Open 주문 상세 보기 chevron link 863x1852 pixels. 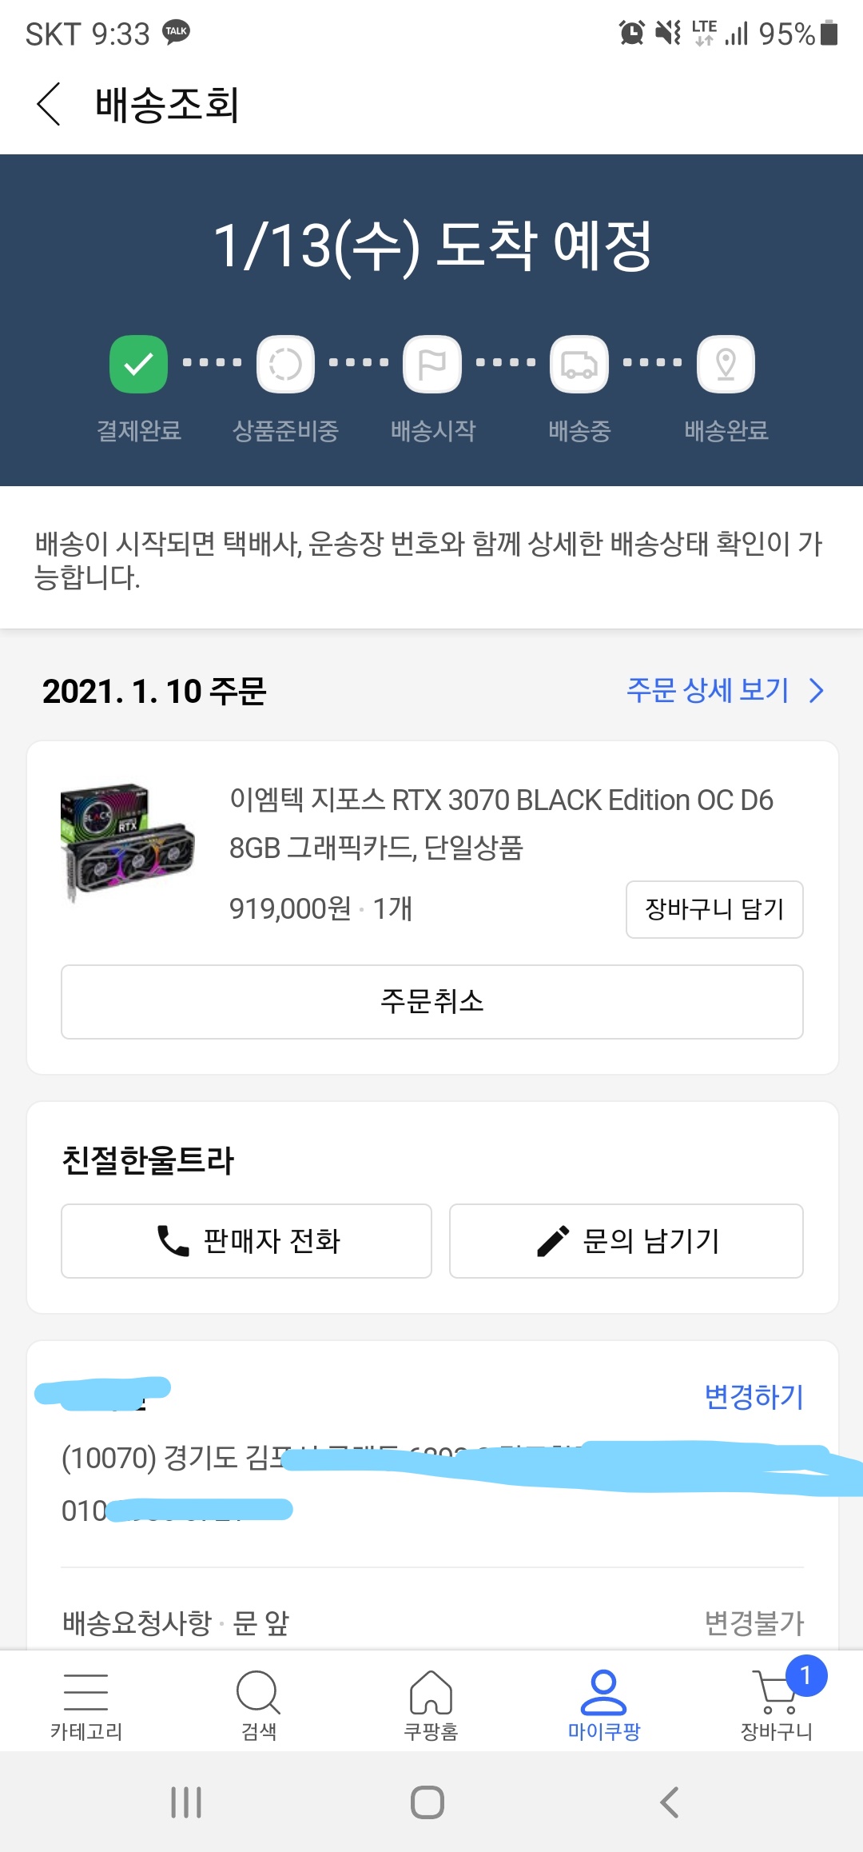[x=724, y=690]
